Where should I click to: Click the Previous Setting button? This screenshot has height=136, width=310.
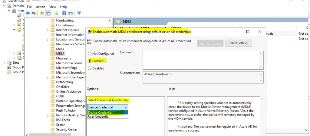210,43
